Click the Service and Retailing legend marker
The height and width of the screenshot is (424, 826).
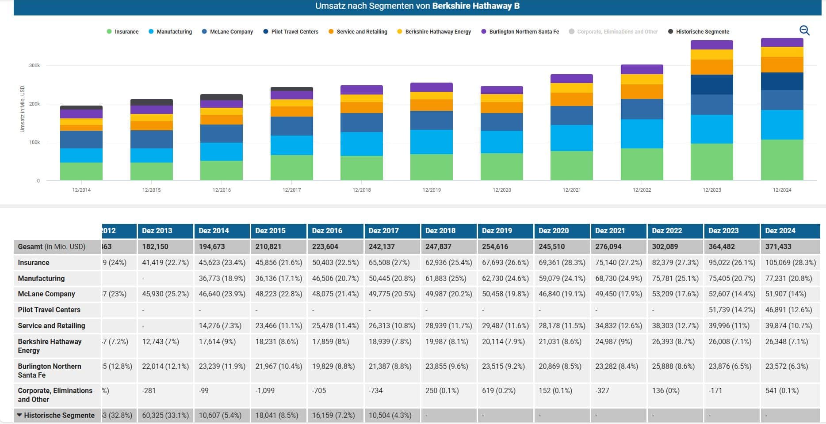point(331,32)
